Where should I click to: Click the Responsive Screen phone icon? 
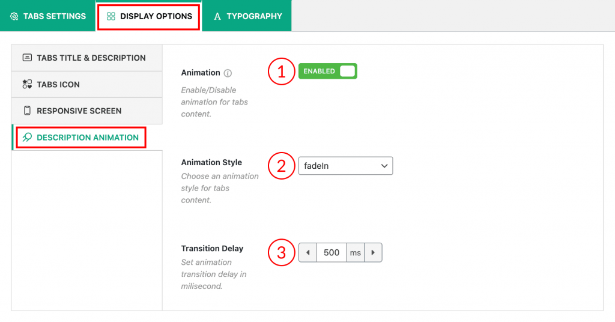[x=27, y=111]
